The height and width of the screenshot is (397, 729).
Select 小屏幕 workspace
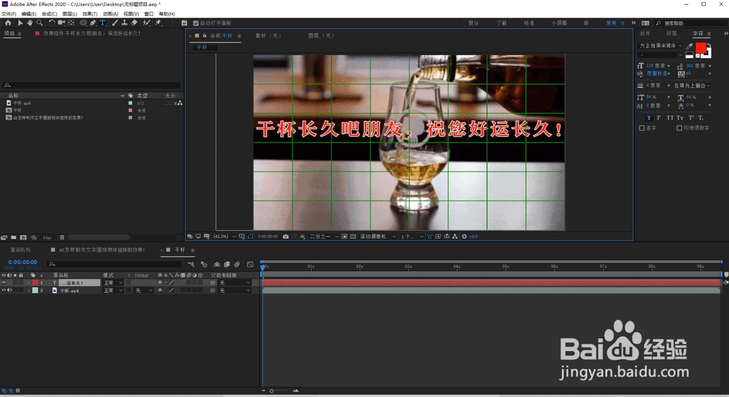pyautogui.click(x=559, y=23)
